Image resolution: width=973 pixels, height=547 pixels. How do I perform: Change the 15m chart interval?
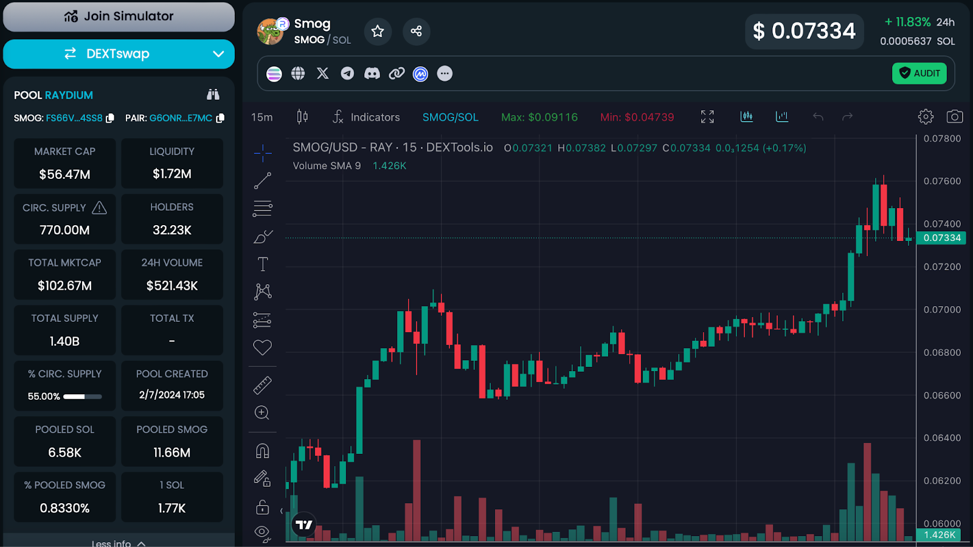pyautogui.click(x=262, y=117)
